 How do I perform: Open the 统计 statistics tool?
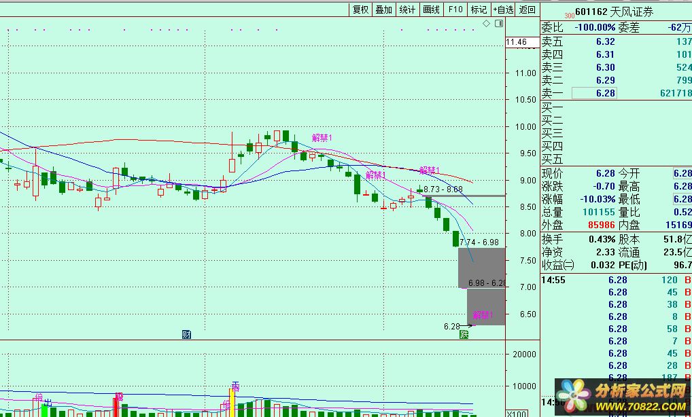click(x=407, y=10)
